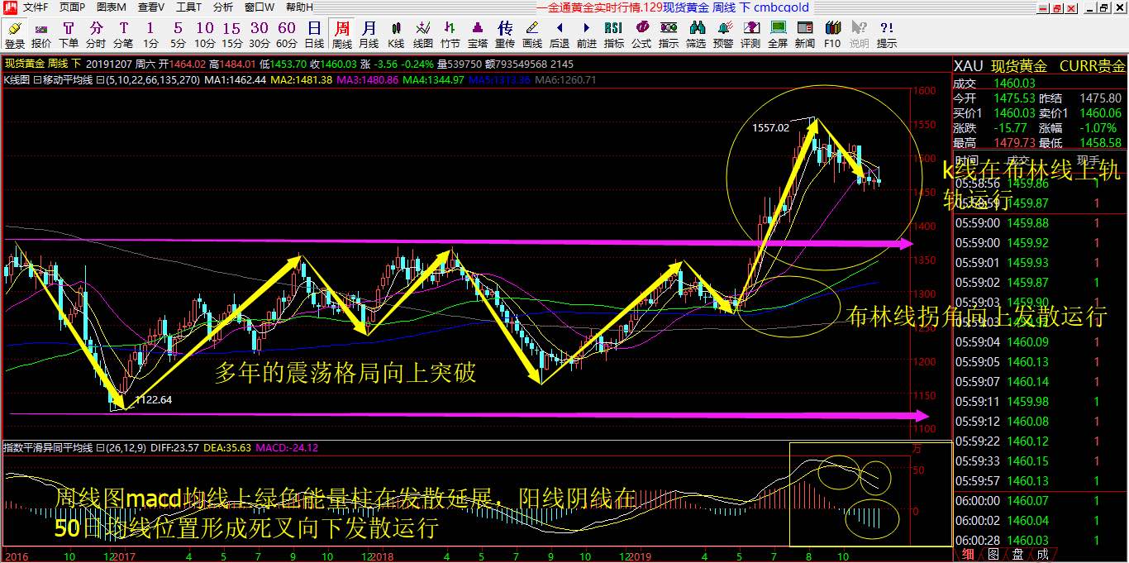Open the 公式 formula manager
Screen dimensions: 1129x563
click(641, 35)
